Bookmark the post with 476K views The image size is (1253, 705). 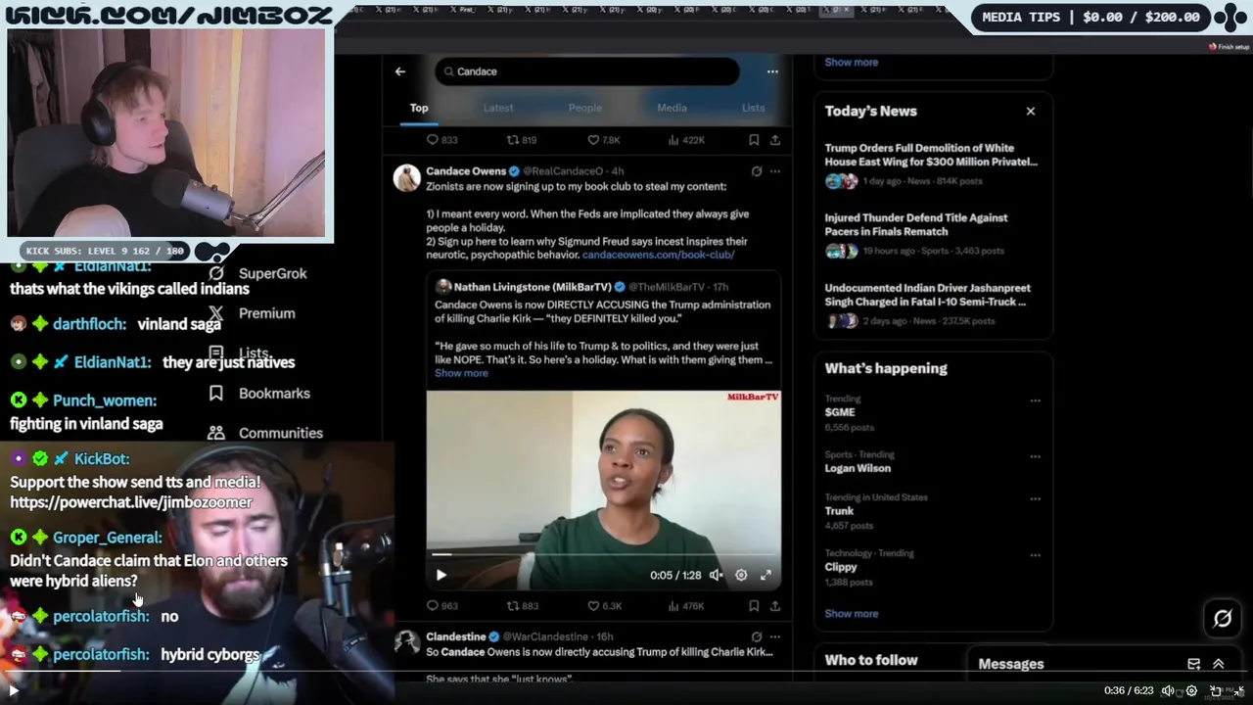point(754,606)
